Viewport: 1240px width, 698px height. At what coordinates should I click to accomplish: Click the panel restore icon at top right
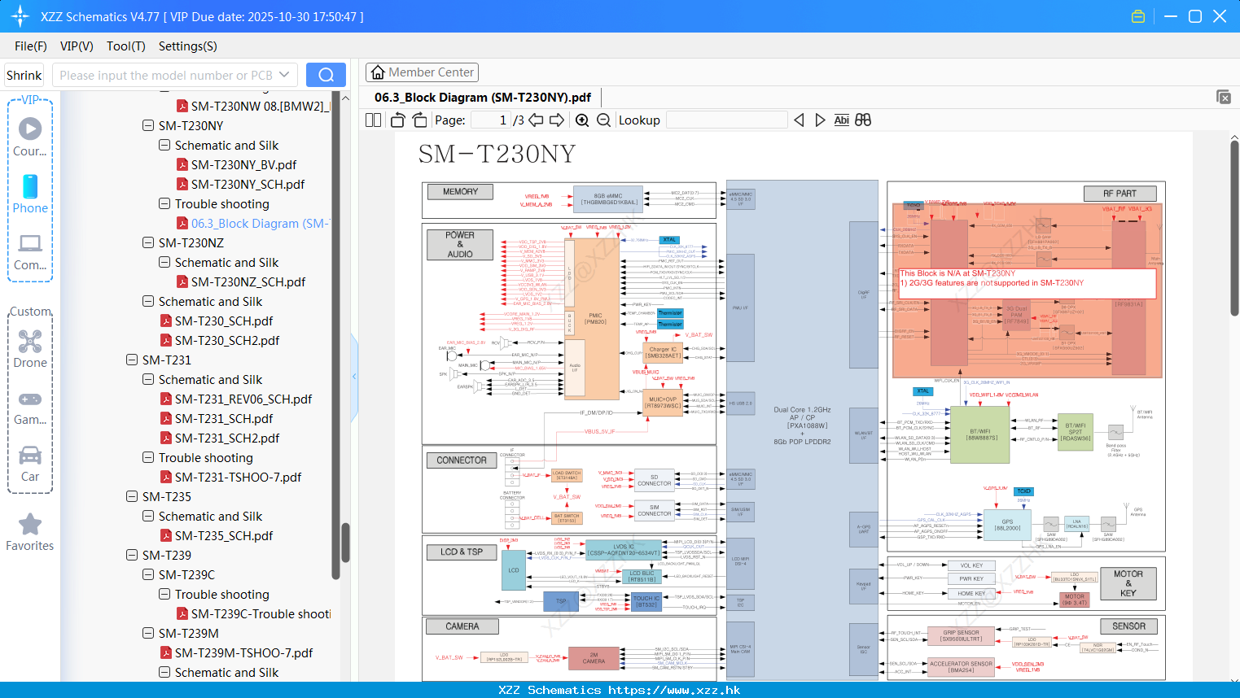1224,97
